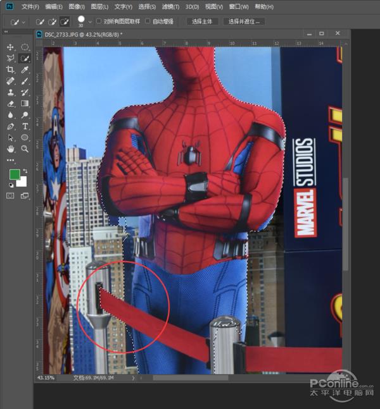The width and height of the screenshot is (380, 409).
Task: Reset to default black and white colors
Action: tap(11, 185)
